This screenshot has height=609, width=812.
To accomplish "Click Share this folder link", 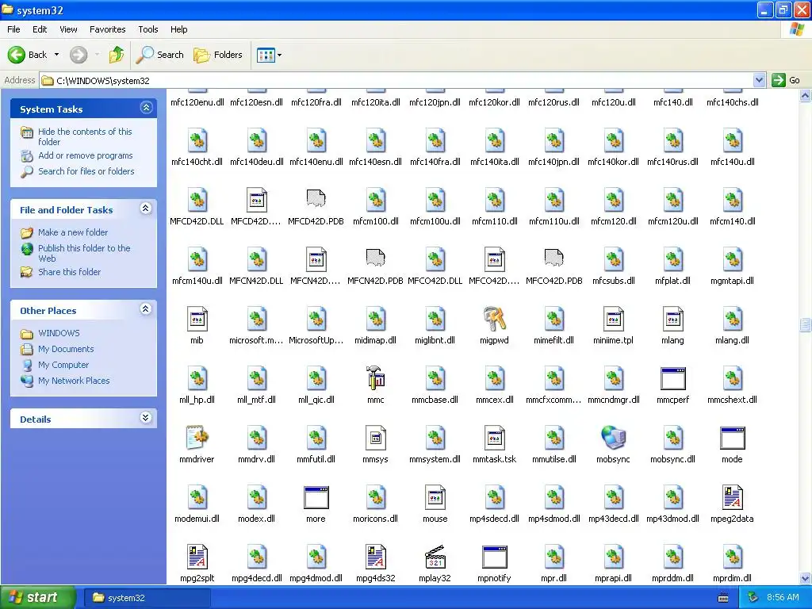I will coord(70,272).
